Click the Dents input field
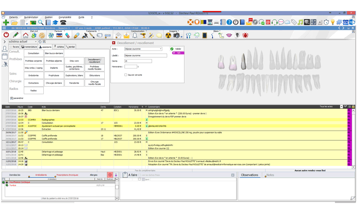 point(138,61)
